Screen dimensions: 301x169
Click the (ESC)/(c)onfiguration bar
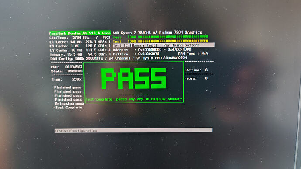(x=133, y=131)
